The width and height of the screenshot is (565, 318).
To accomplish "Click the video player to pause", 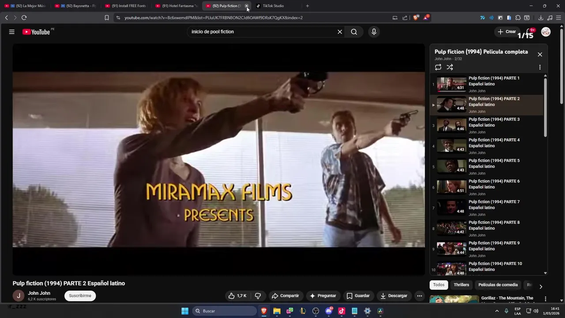I will click(218, 159).
